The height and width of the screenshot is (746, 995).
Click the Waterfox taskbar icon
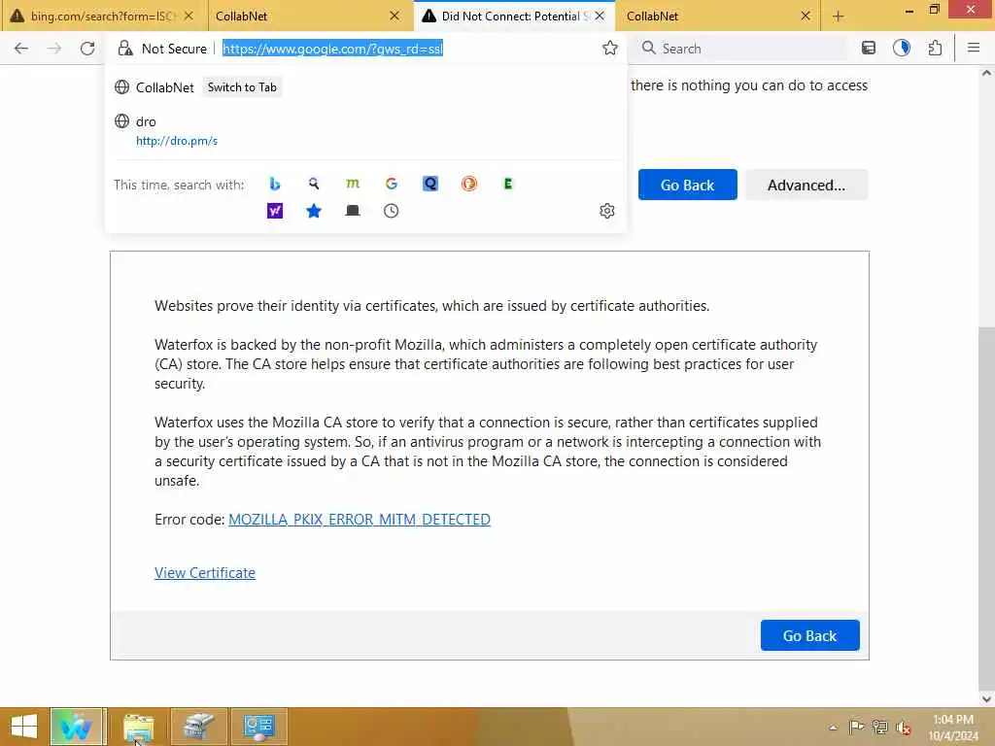[76, 727]
